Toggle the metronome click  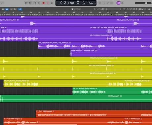click(122, 3)
